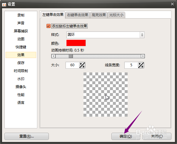The image size is (177, 144).
Task: Go to 动图 settings
Action: [x=21, y=39]
